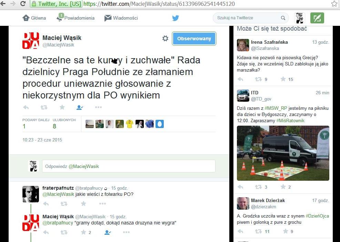This screenshot has width=340, height=242.
Task: Open more options dots under main tweet
Action: click(98, 107)
